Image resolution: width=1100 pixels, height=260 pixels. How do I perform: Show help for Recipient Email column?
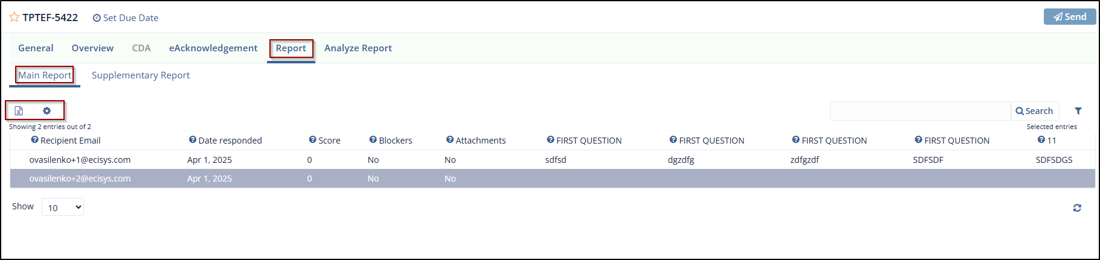(34, 140)
